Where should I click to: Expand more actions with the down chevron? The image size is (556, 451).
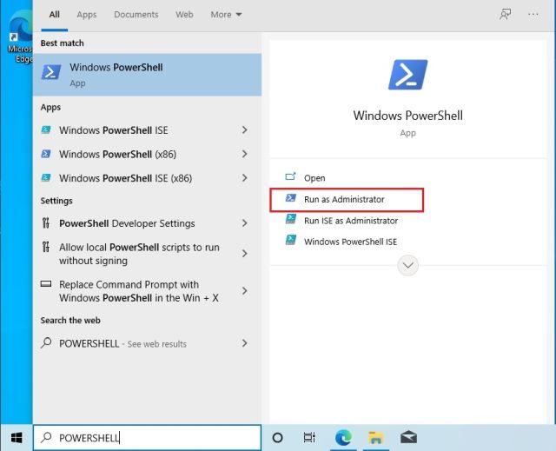(407, 265)
